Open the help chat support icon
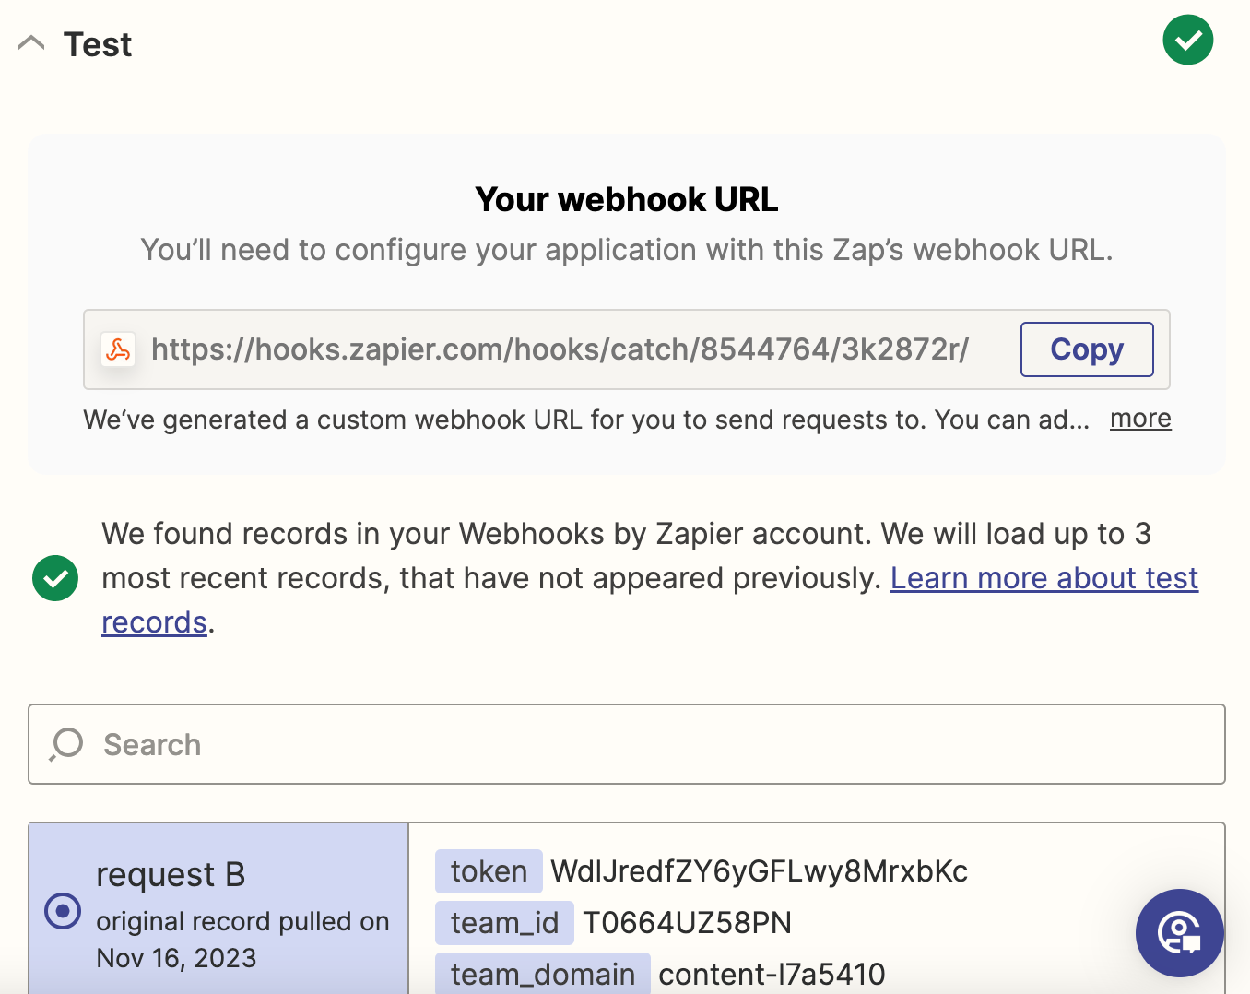The height and width of the screenshot is (994, 1250). pyautogui.click(x=1180, y=933)
